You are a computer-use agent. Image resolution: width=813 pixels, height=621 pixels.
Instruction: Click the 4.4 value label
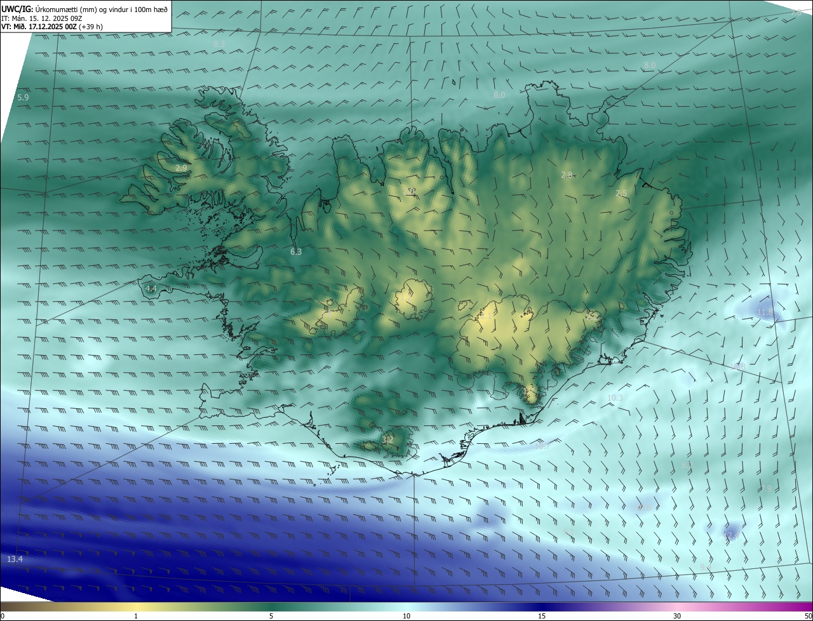click(151, 288)
